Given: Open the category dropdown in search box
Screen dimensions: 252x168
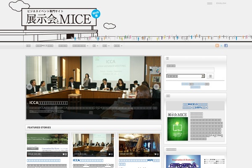Looking at the screenshot, I should (x=186, y=76).
